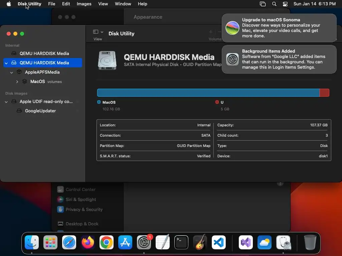Open Terminal from the Dock
342x256 pixels.
(x=181, y=242)
